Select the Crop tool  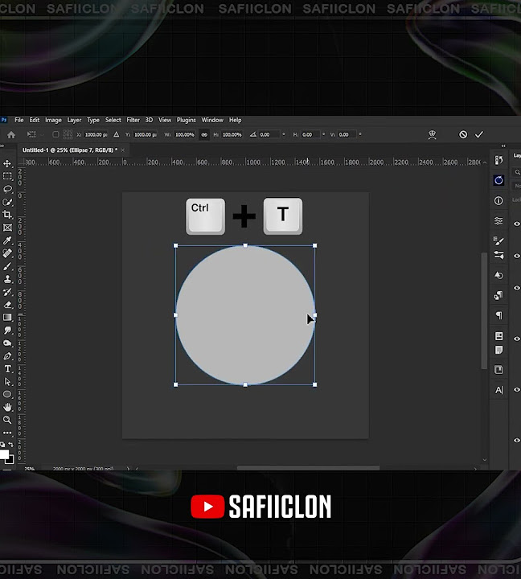7,215
